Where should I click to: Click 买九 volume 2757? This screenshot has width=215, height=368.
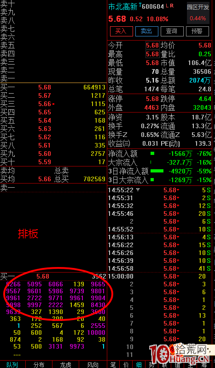[98, 154]
